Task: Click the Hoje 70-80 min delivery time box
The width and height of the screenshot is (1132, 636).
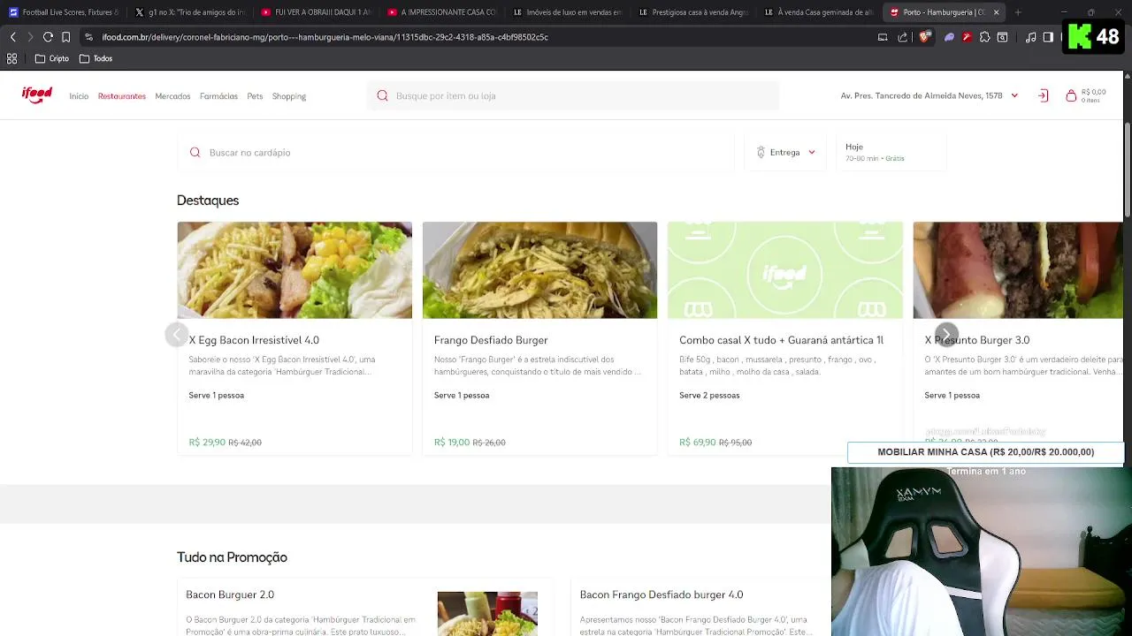Action: (891, 153)
